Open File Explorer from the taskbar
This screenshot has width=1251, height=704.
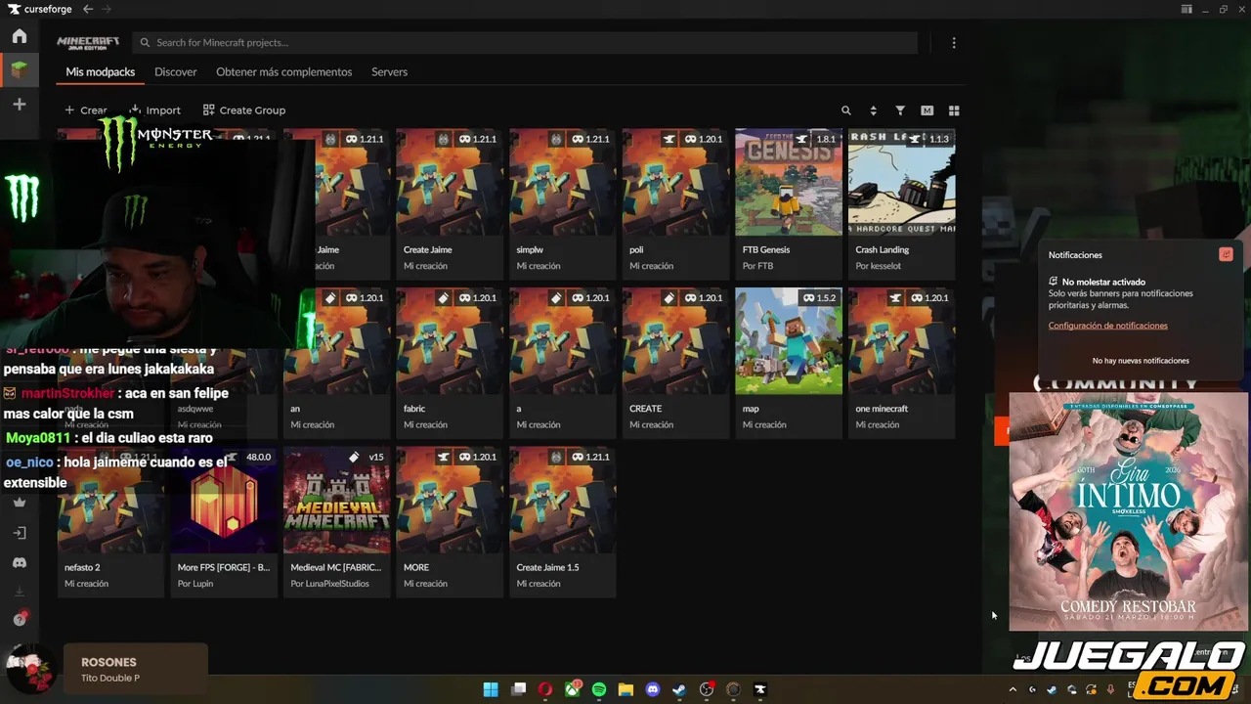click(625, 689)
